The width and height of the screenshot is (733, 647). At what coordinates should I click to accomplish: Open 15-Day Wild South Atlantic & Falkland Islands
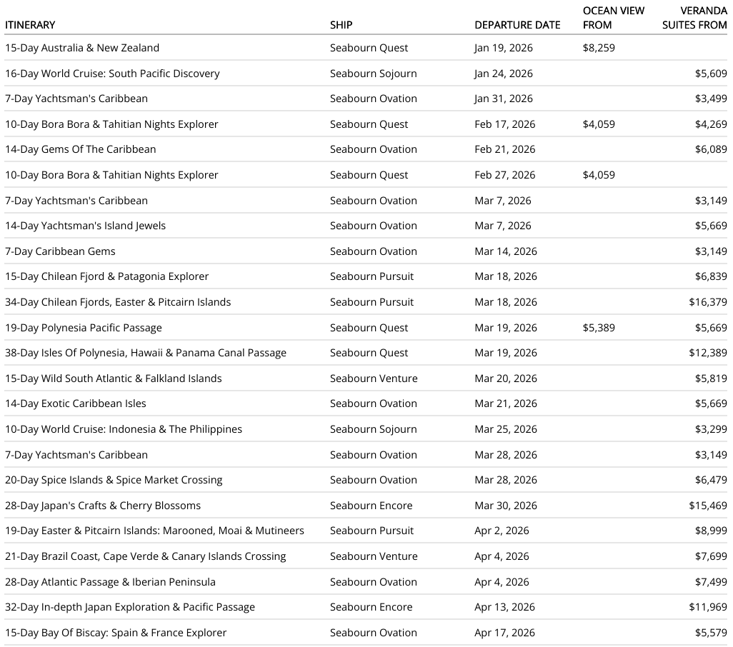114,378
